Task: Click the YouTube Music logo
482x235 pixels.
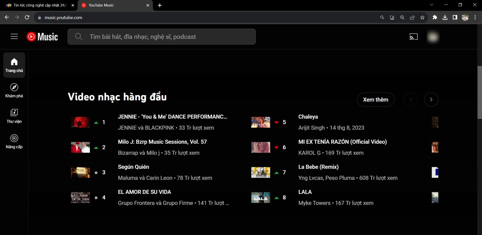Action: pyautogui.click(x=42, y=37)
